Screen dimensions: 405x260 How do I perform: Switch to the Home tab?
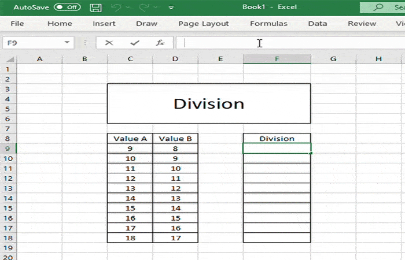pyautogui.click(x=60, y=24)
